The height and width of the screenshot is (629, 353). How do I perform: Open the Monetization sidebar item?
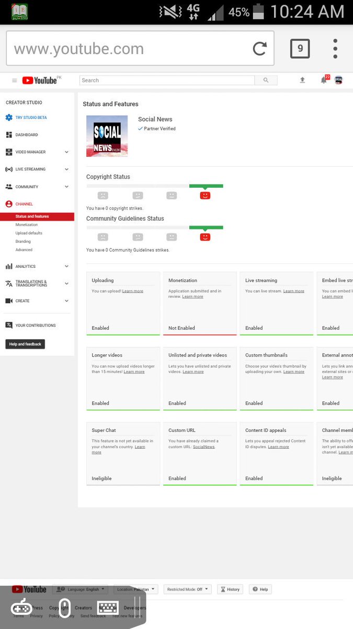click(x=27, y=225)
